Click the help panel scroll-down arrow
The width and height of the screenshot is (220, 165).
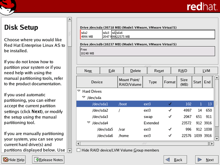pos(69,151)
